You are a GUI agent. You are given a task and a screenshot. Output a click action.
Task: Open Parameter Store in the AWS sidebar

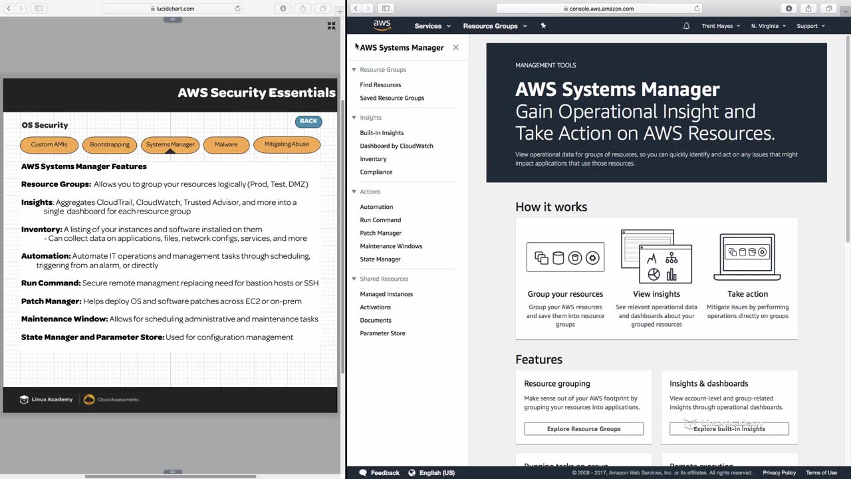click(x=382, y=333)
